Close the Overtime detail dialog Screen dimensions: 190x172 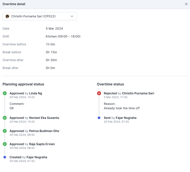[x=186, y=4]
